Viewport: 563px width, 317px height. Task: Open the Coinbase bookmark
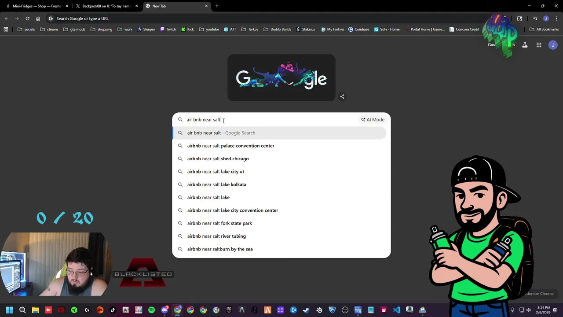[358, 29]
